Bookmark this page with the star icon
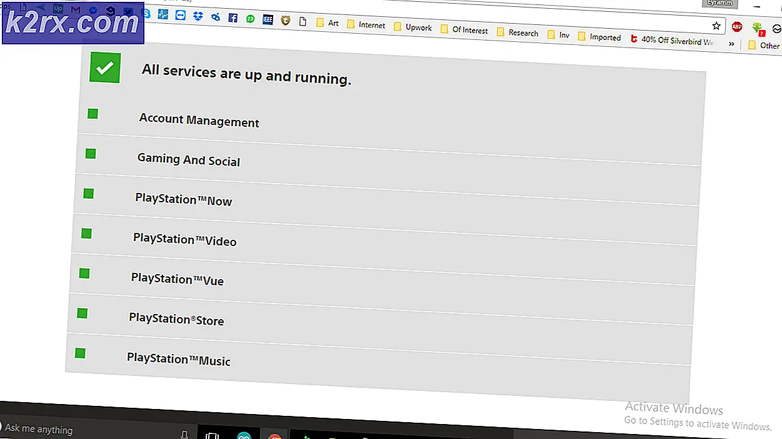 (x=716, y=26)
